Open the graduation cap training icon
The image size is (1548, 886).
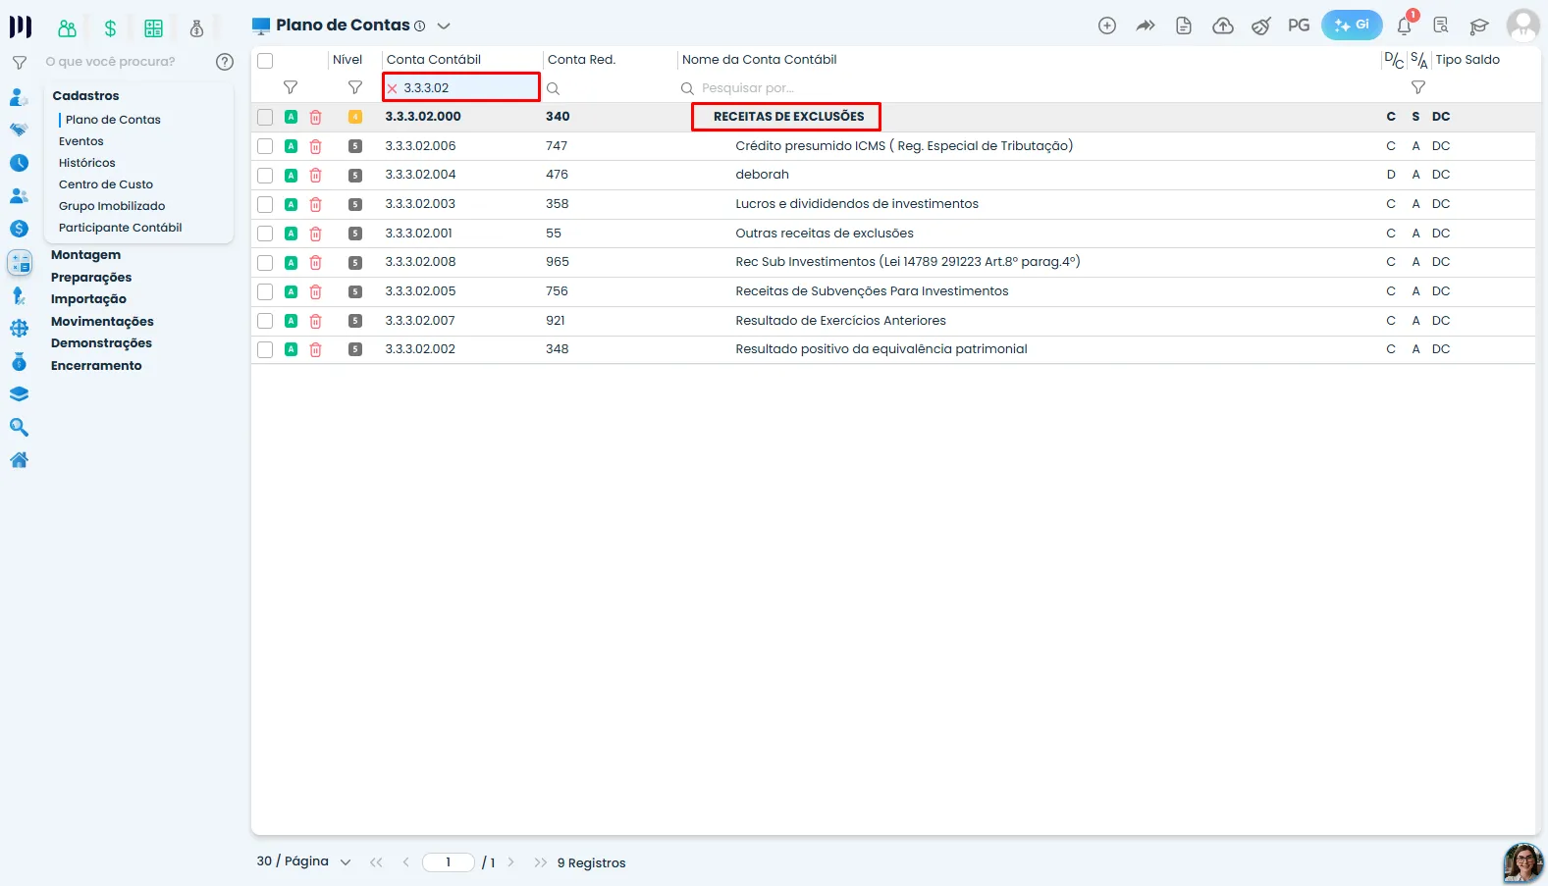[x=1479, y=26]
